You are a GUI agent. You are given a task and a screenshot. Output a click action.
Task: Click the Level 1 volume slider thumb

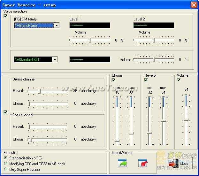click(x=90, y=40)
